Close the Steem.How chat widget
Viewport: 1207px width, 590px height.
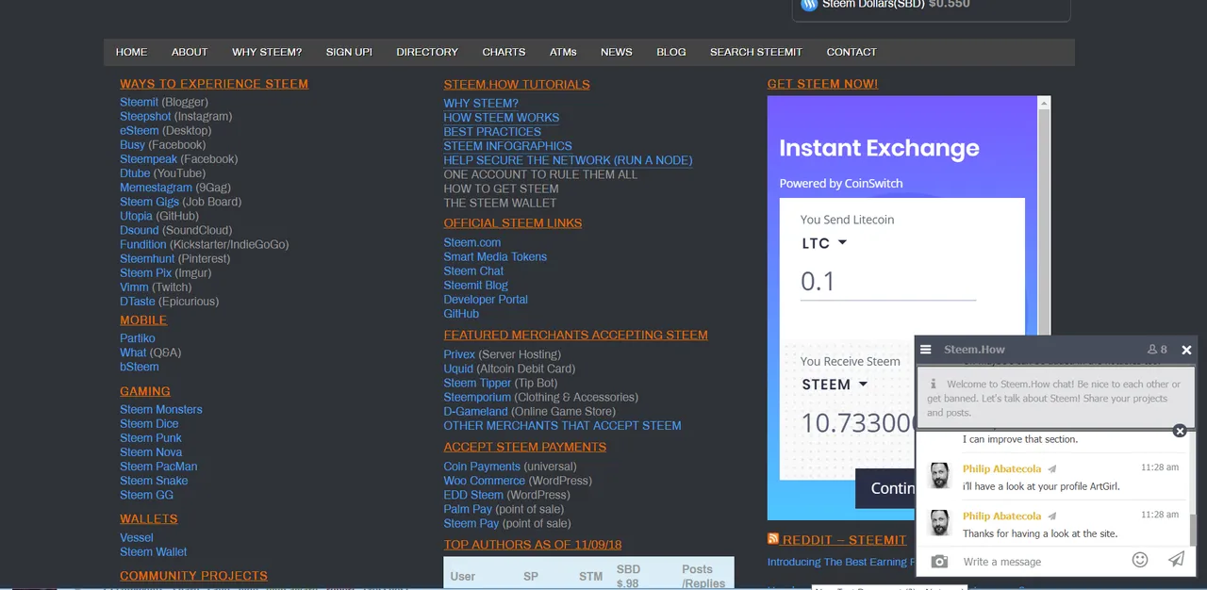pos(1186,350)
